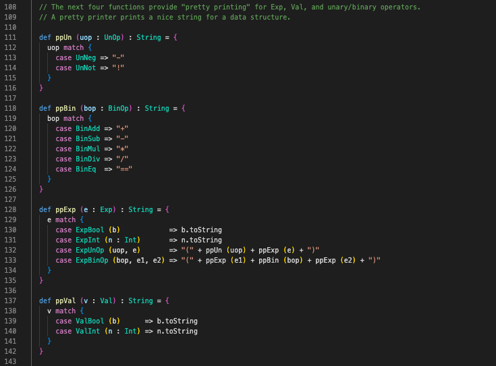Click the ExpInt case identifier
Screen dimensions: 496x366
(88, 240)
